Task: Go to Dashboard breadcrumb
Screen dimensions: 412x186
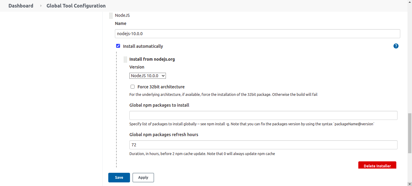Action: (x=21, y=6)
